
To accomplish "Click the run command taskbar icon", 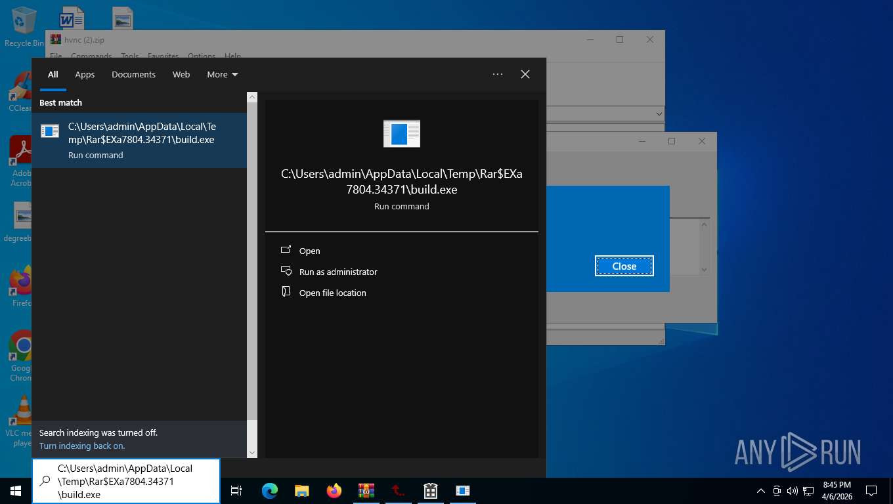I will (x=463, y=491).
